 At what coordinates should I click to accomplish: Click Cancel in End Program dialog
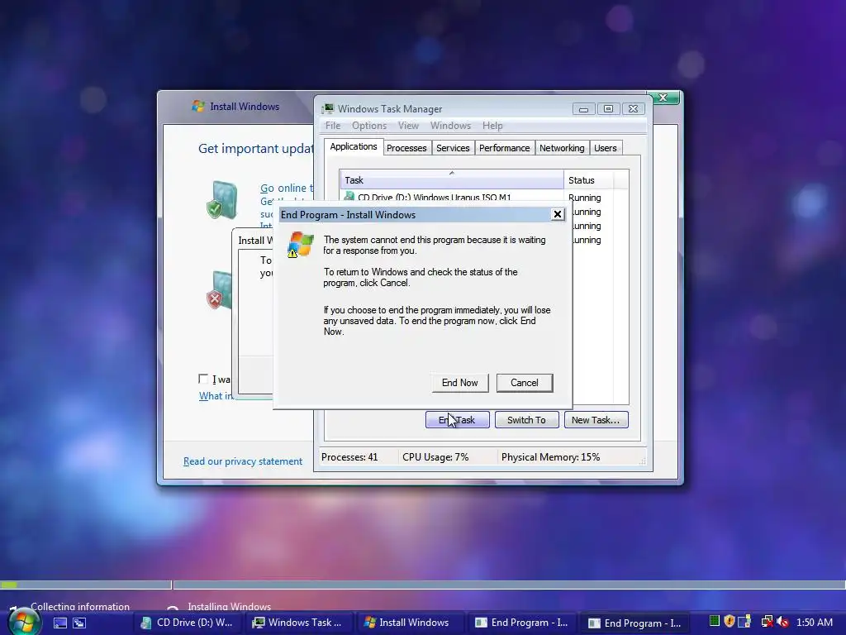point(525,383)
